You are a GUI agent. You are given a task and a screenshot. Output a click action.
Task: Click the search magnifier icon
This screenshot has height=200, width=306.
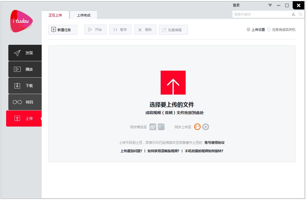click(x=300, y=14)
